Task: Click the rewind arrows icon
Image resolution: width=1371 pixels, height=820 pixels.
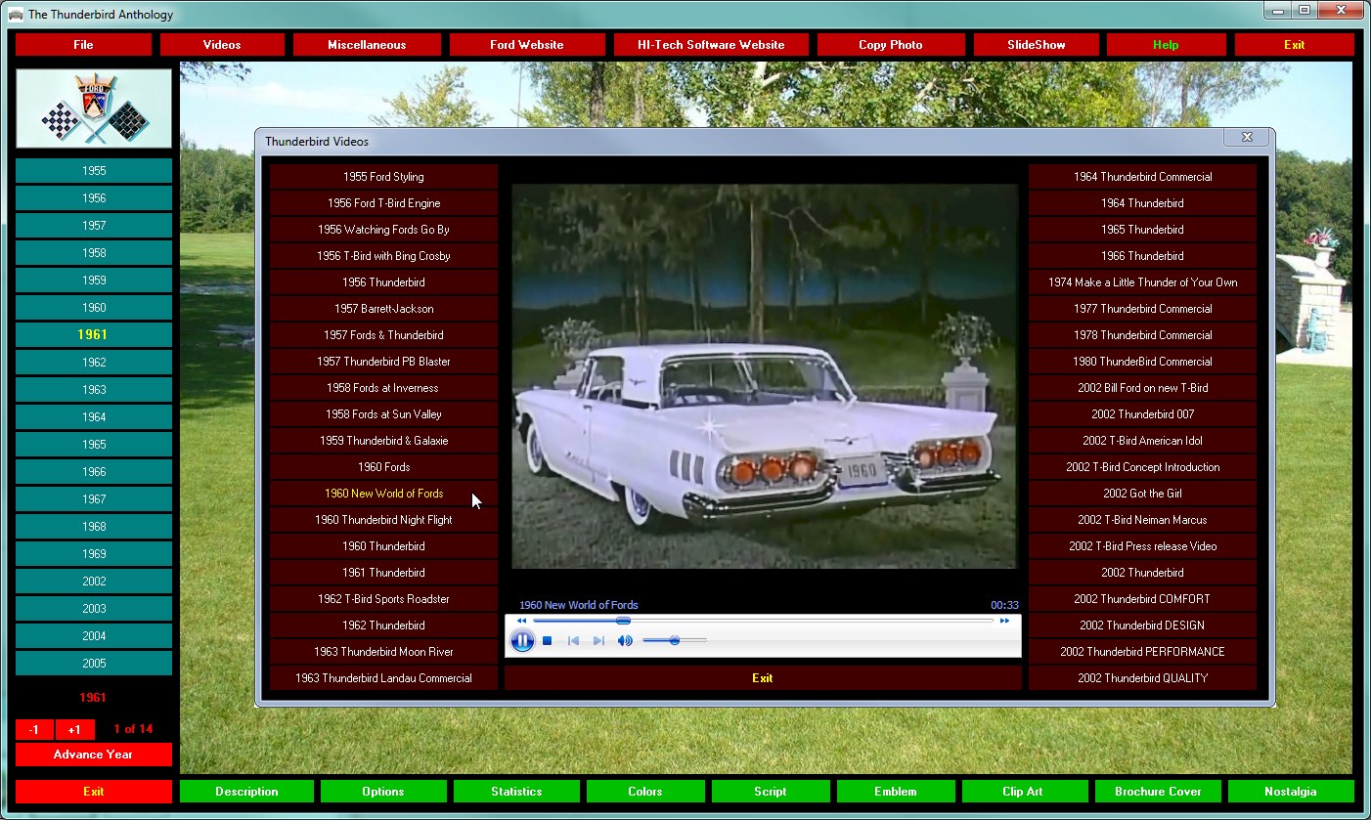Action: click(521, 621)
